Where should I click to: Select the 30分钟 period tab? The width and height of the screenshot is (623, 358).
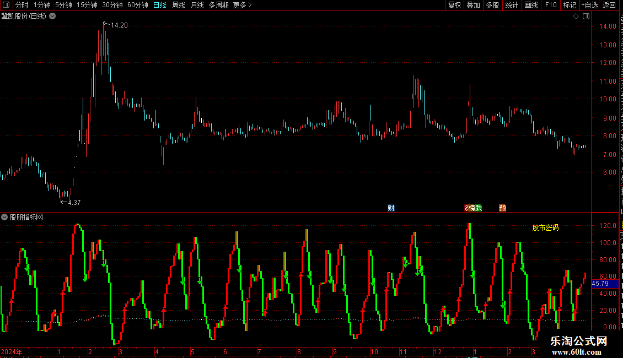[112, 5]
